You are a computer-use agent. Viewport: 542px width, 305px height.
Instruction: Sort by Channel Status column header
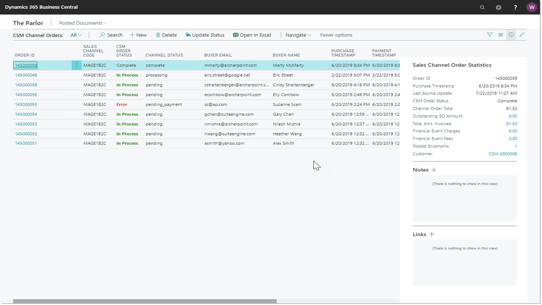(x=164, y=55)
